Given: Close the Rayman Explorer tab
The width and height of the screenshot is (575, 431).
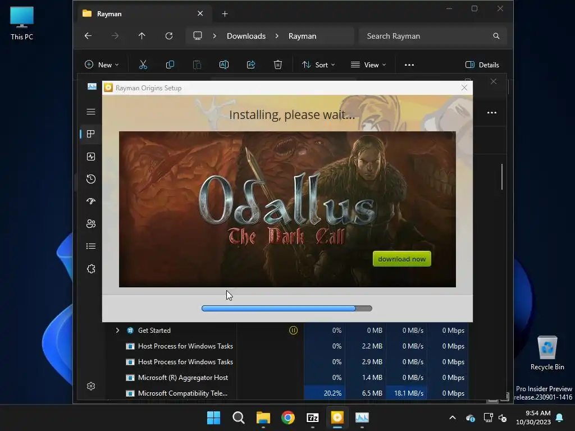Looking at the screenshot, I should pyautogui.click(x=200, y=13).
